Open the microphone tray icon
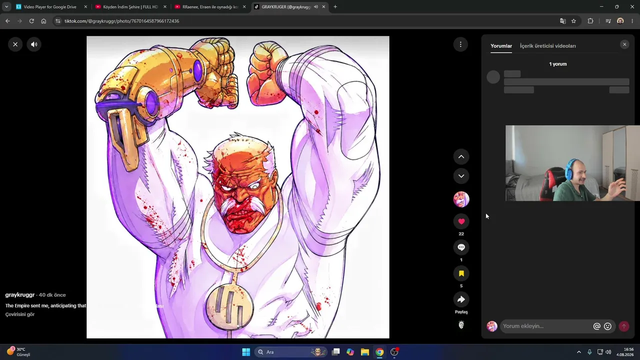 pyautogui.click(x=590, y=352)
